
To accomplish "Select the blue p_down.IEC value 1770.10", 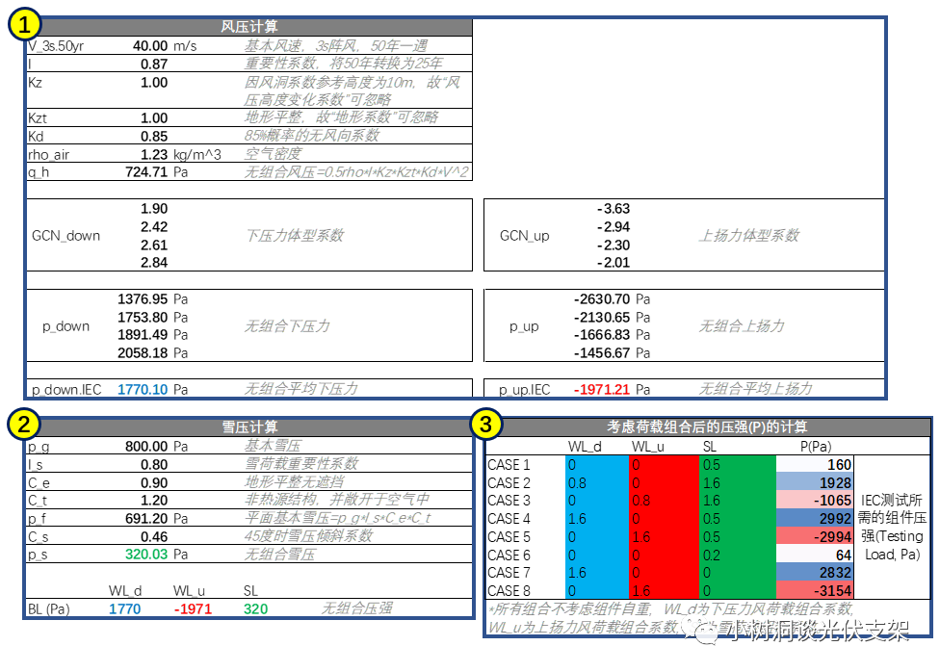I will tap(143, 390).
